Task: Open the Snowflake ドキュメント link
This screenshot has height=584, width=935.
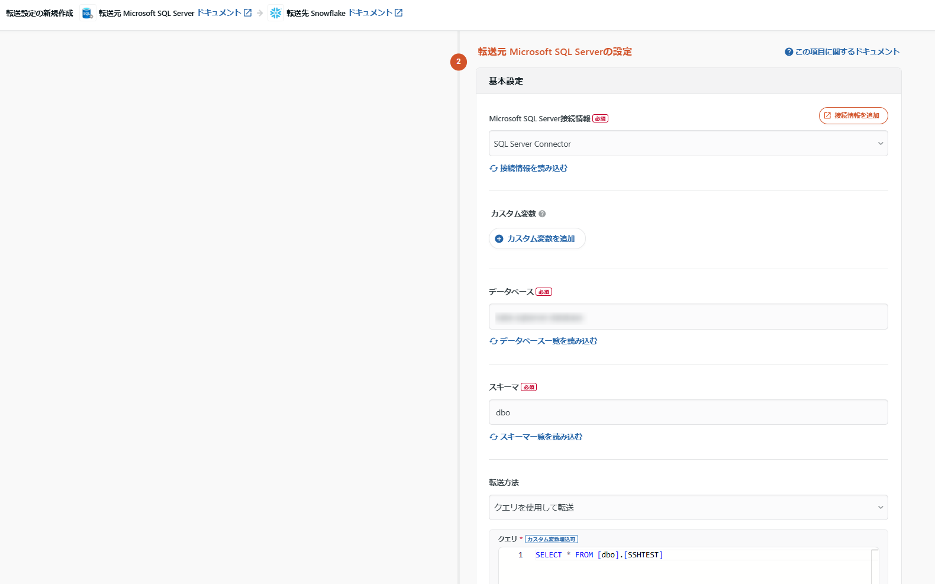Action: [x=375, y=12]
